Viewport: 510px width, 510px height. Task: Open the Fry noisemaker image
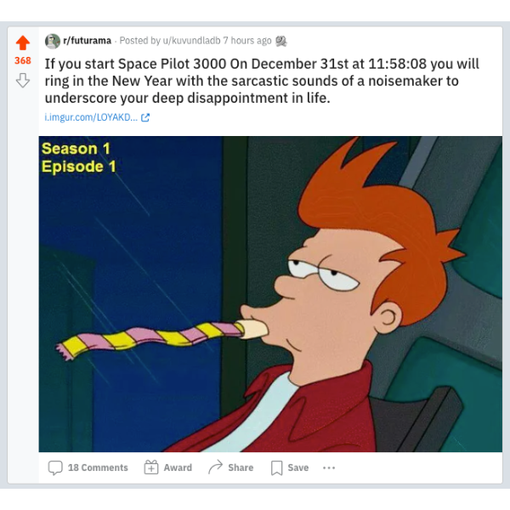coord(270,294)
